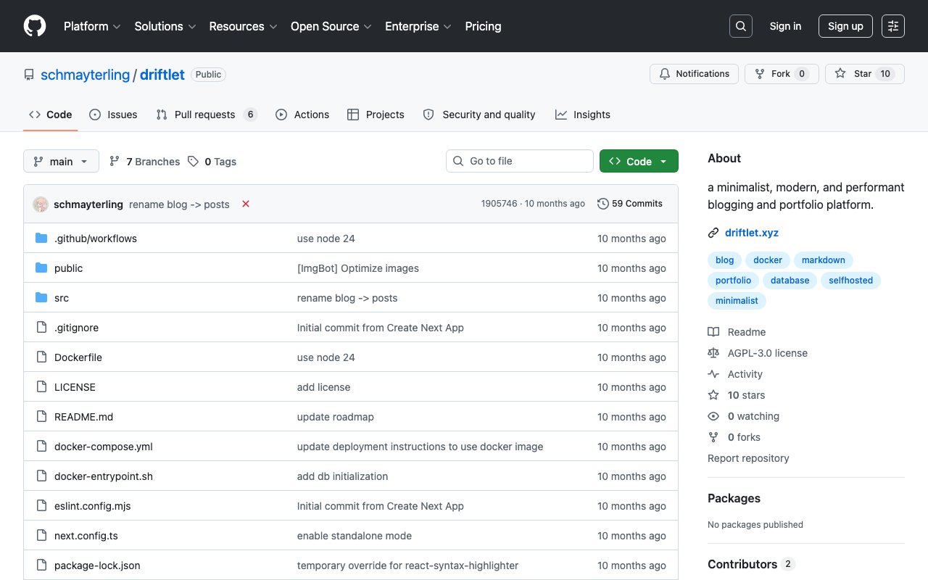This screenshot has width=928, height=580.
Task: Click the LICENSE file icon
Action: (41, 387)
